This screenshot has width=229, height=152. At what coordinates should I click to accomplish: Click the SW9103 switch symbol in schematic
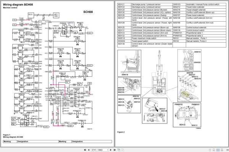[x=76, y=97]
